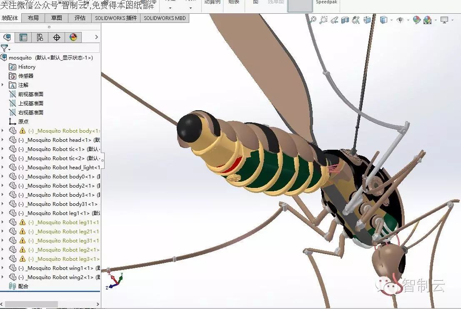Click the feature tree horizontal scrollbar thumb
The width and height of the screenshot is (461, 309).
[x=31, y=304]
